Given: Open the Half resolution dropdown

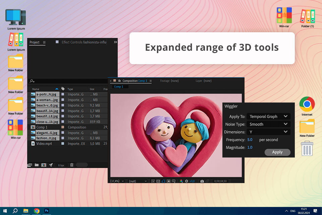Looking at the screenshot, I should (x=138, y=181).
